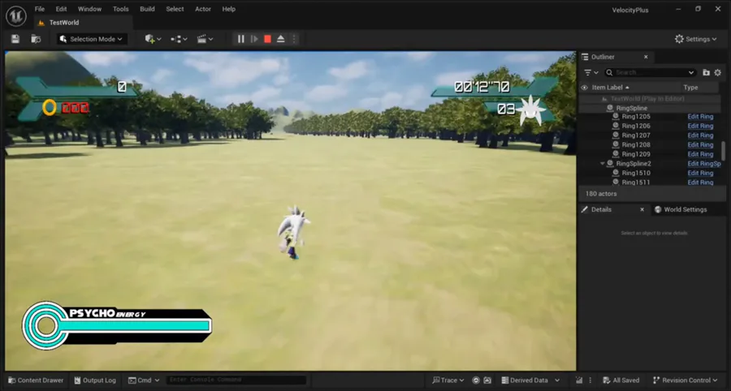Save the current level via floppy icon
This screenshot has height=391, width=731.
coord(15,39)
